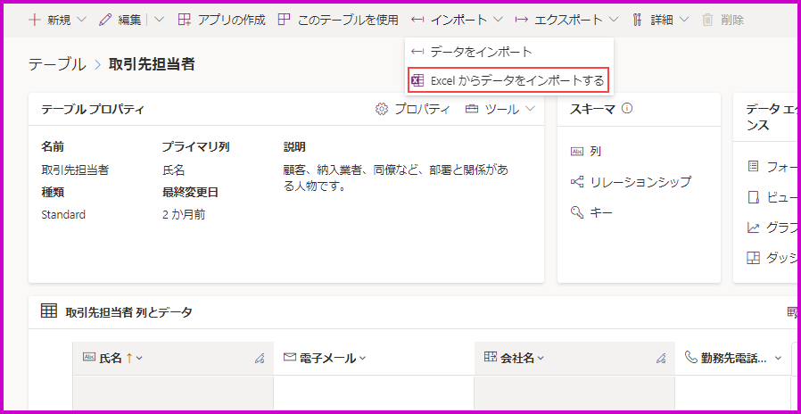Open the 電子メール column header dropdown
The image size is (801, 414).
tap(361, 359)
